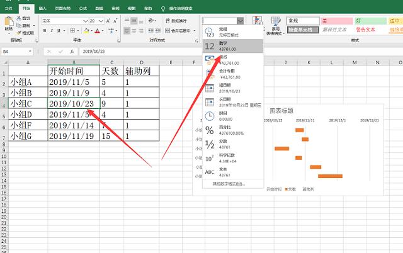The height and width of the screenshot is (253, 403).
Task: Open the font size 20 dropdown
Action: [101, 21]
